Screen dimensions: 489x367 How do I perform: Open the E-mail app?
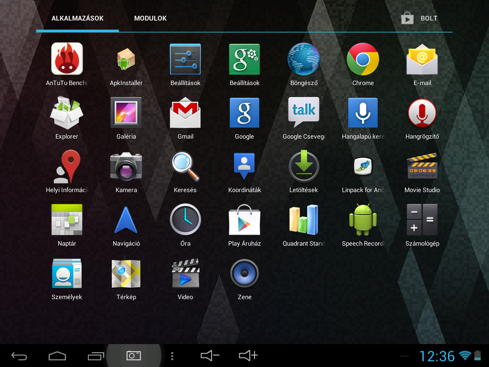tap(422, 65)
